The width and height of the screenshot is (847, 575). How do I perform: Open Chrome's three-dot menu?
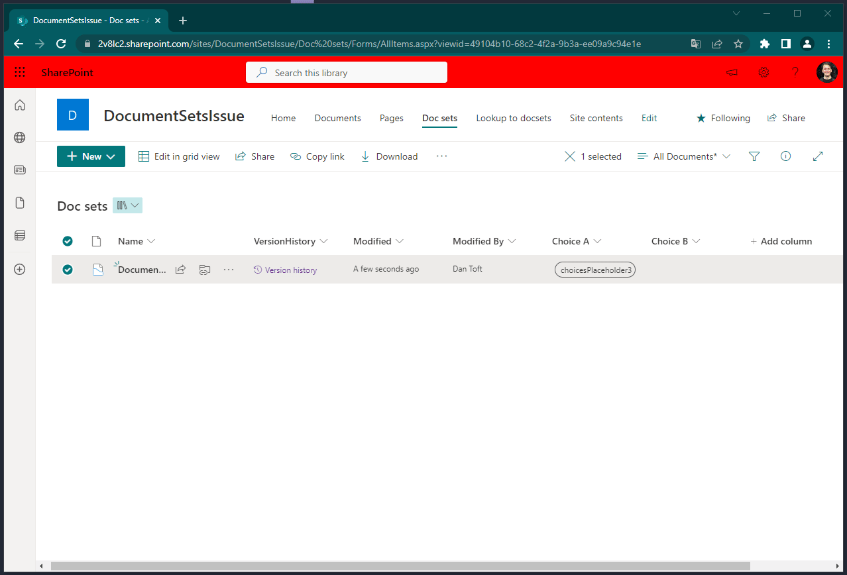[828, 44]
